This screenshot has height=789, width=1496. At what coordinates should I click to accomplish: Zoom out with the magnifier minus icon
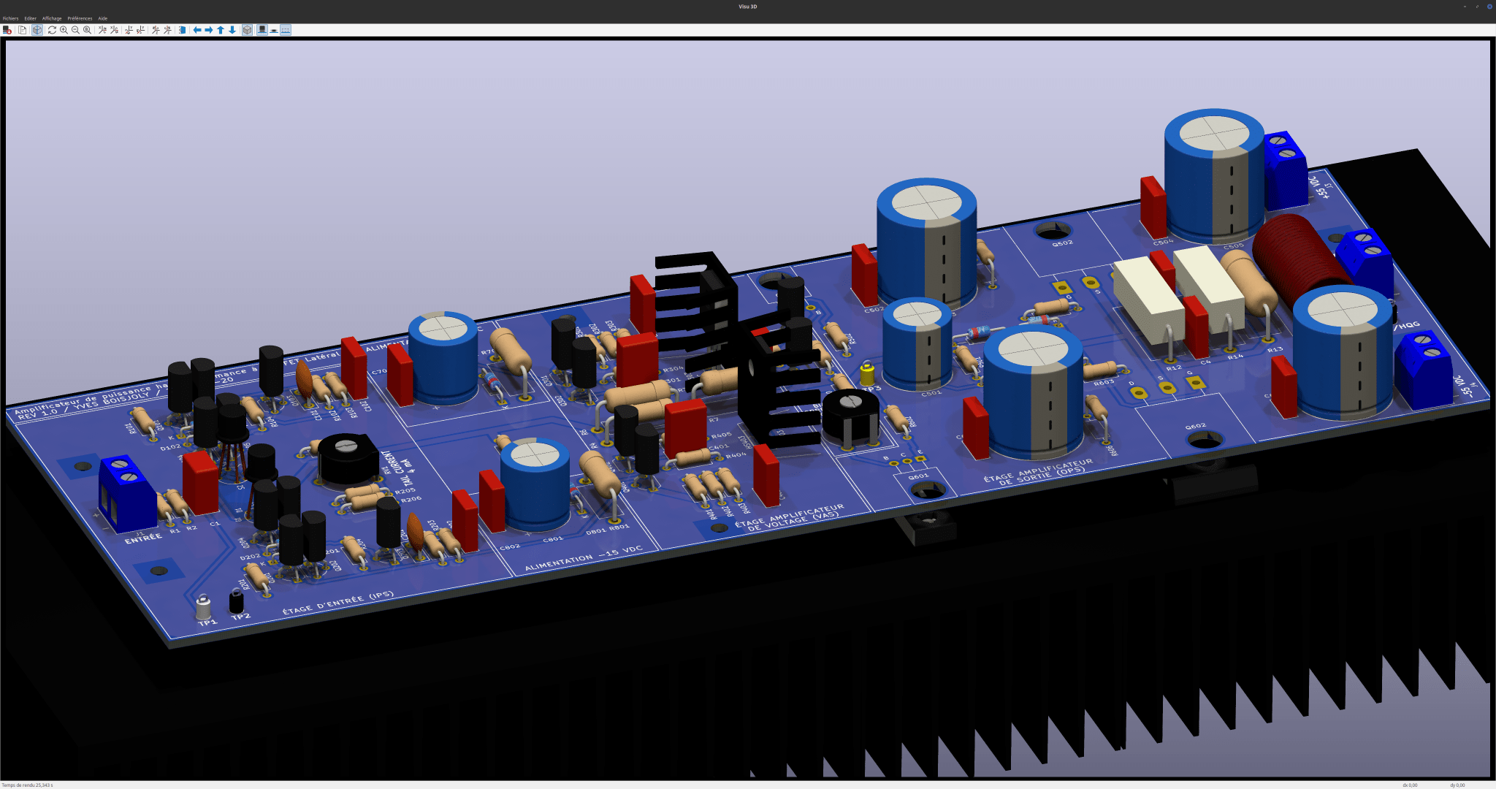tap(75, 30)
